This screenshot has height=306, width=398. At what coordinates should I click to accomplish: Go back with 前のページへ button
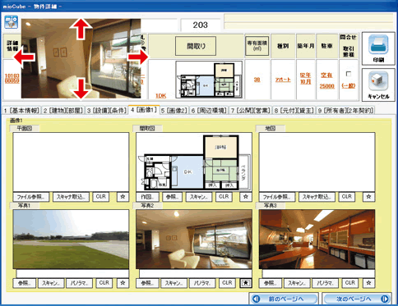coord(284,299)
